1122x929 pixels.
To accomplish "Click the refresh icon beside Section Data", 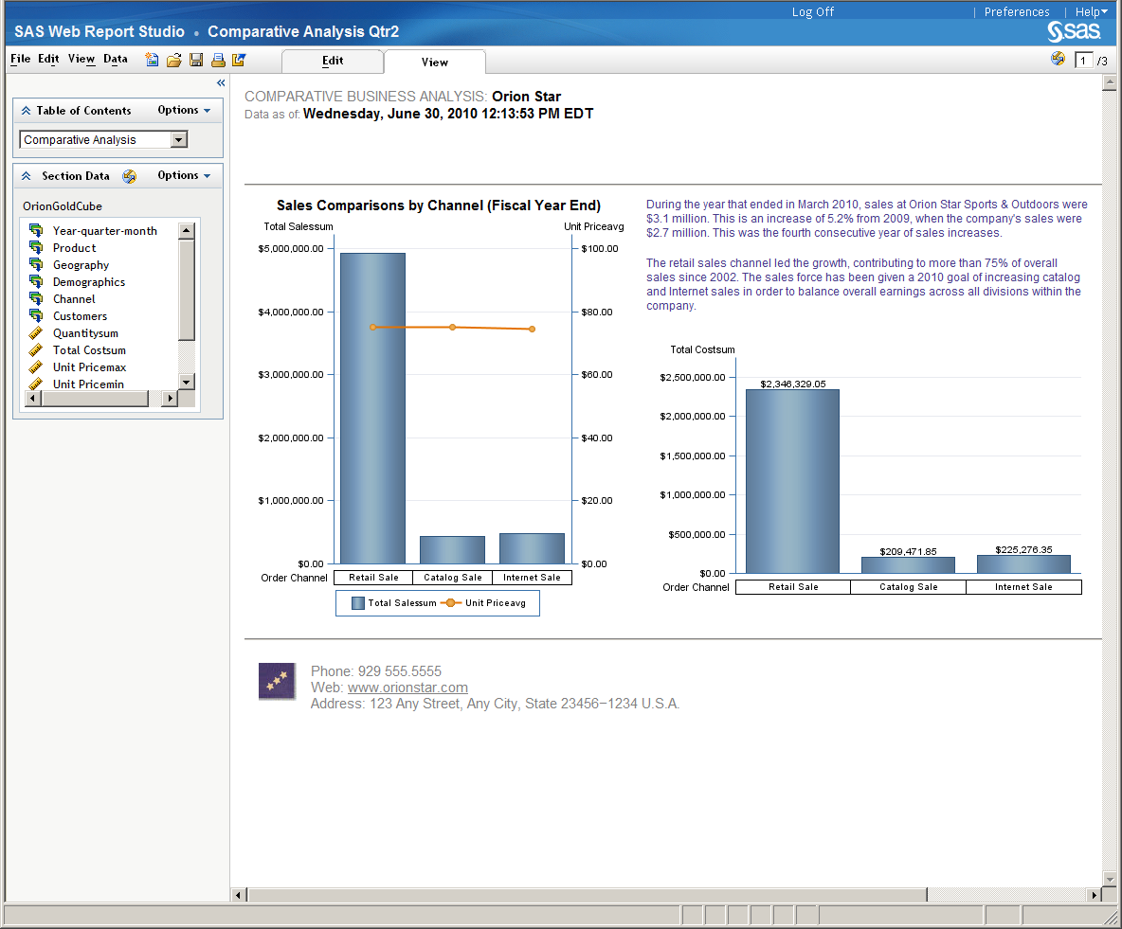I will click(130, 176).
